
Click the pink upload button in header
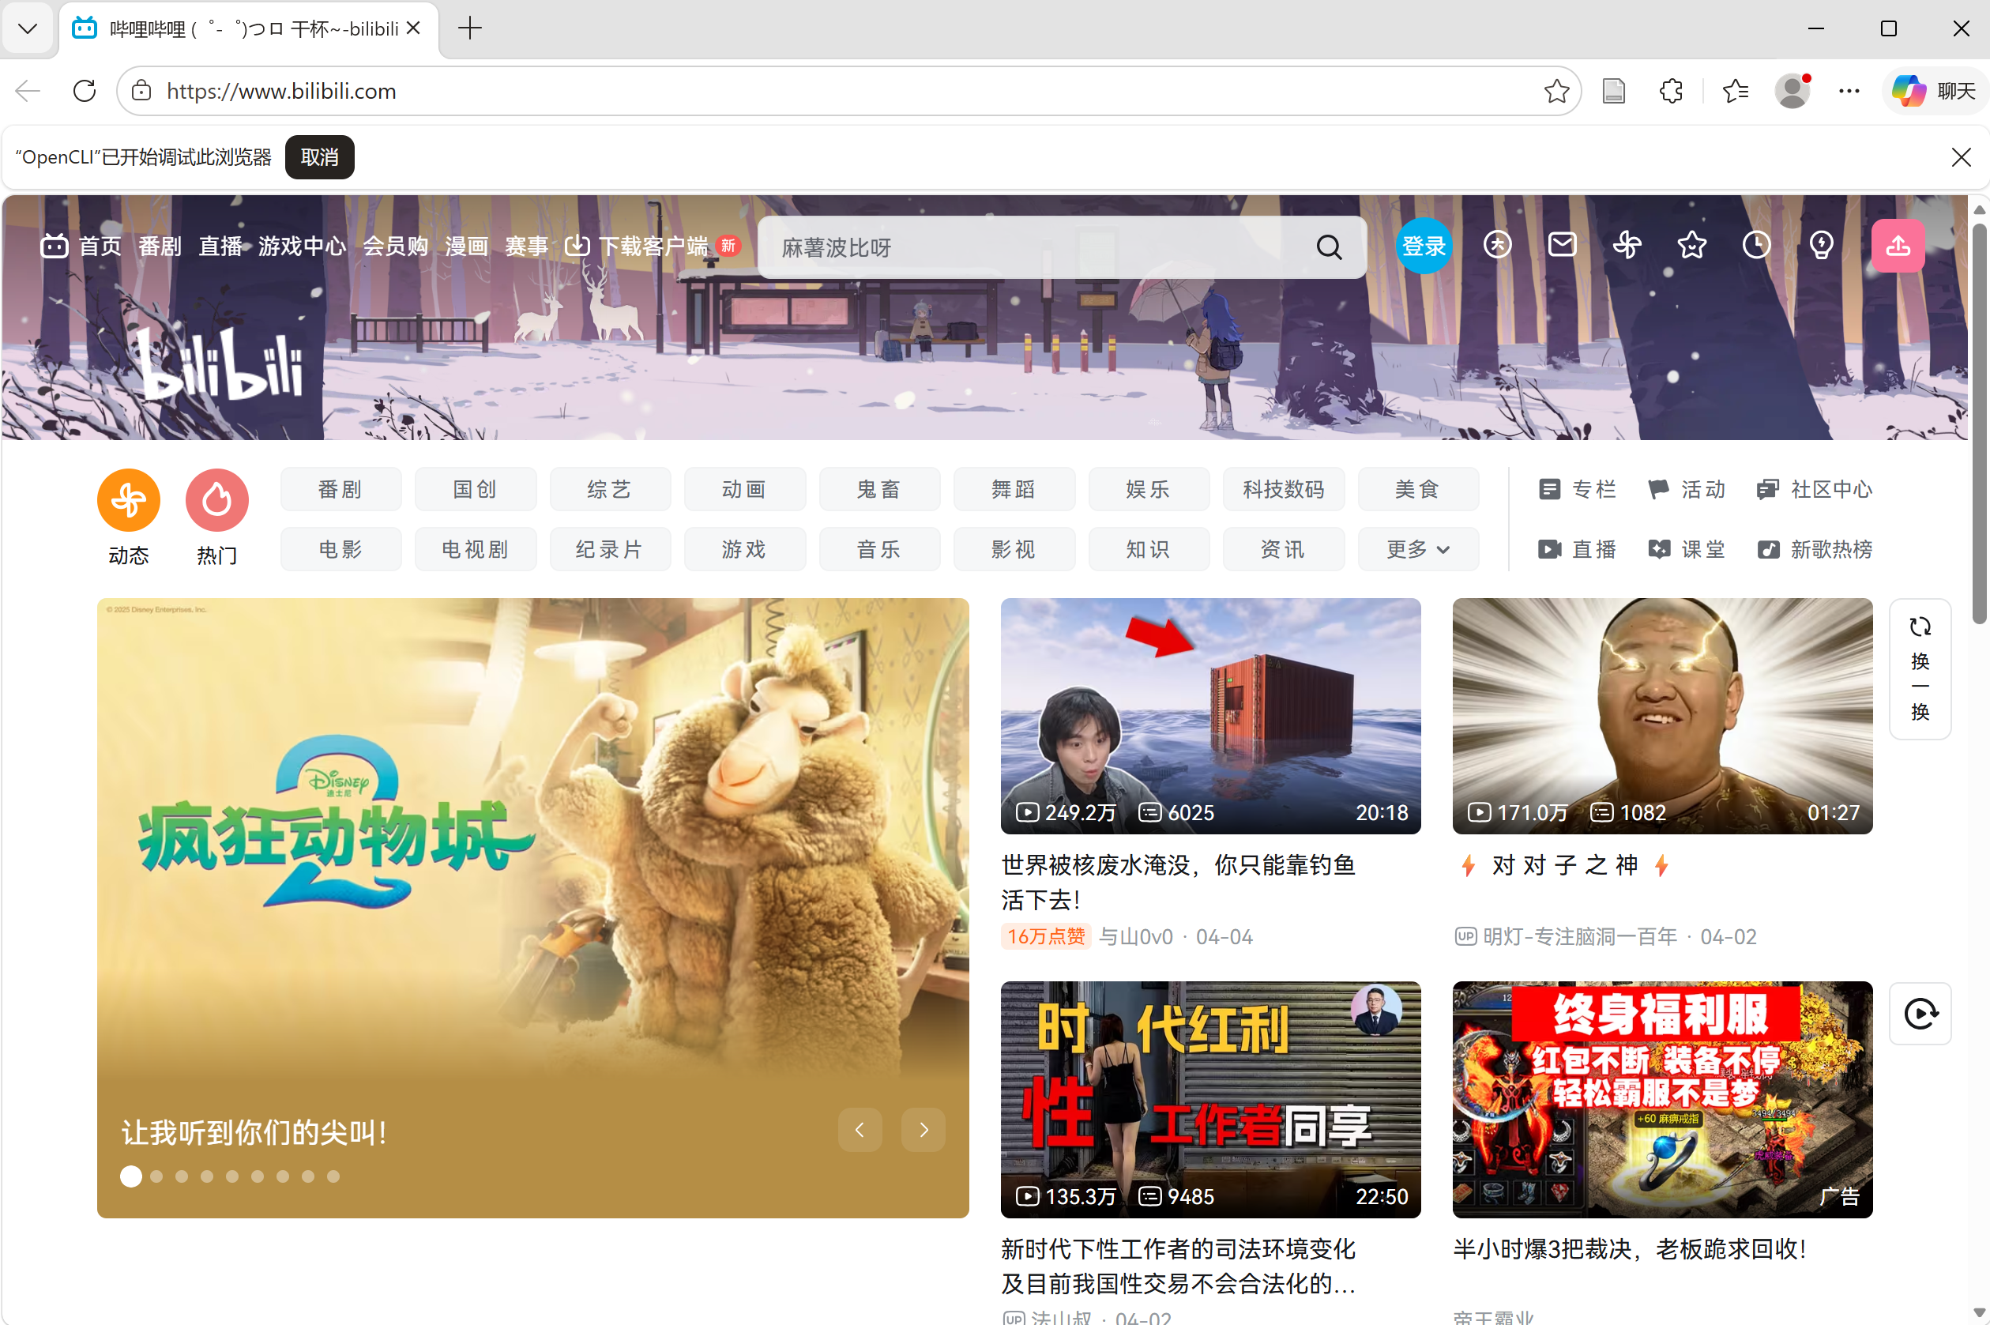[x=1897, y=246]
